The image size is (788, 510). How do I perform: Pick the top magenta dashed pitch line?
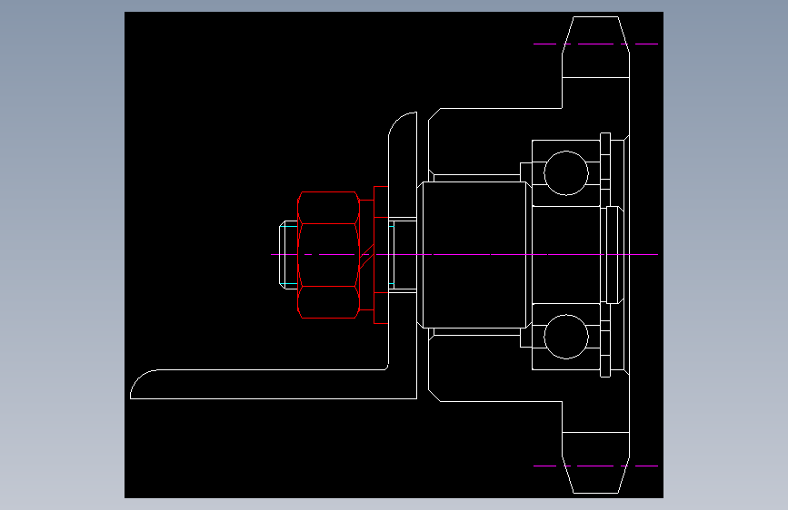point(595,44)
